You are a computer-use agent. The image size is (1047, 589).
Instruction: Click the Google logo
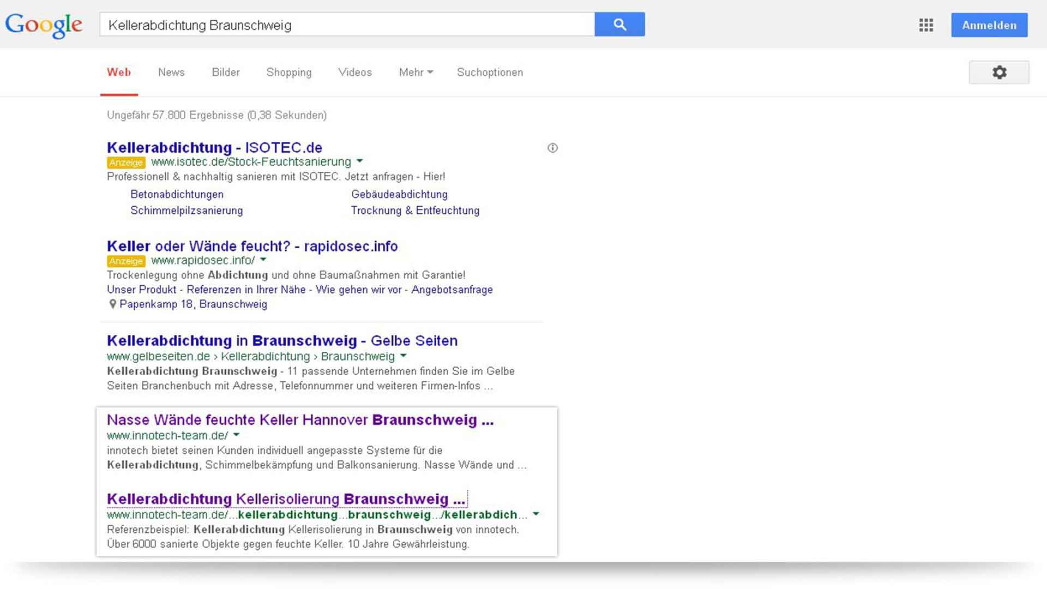[x=44, y=25]
